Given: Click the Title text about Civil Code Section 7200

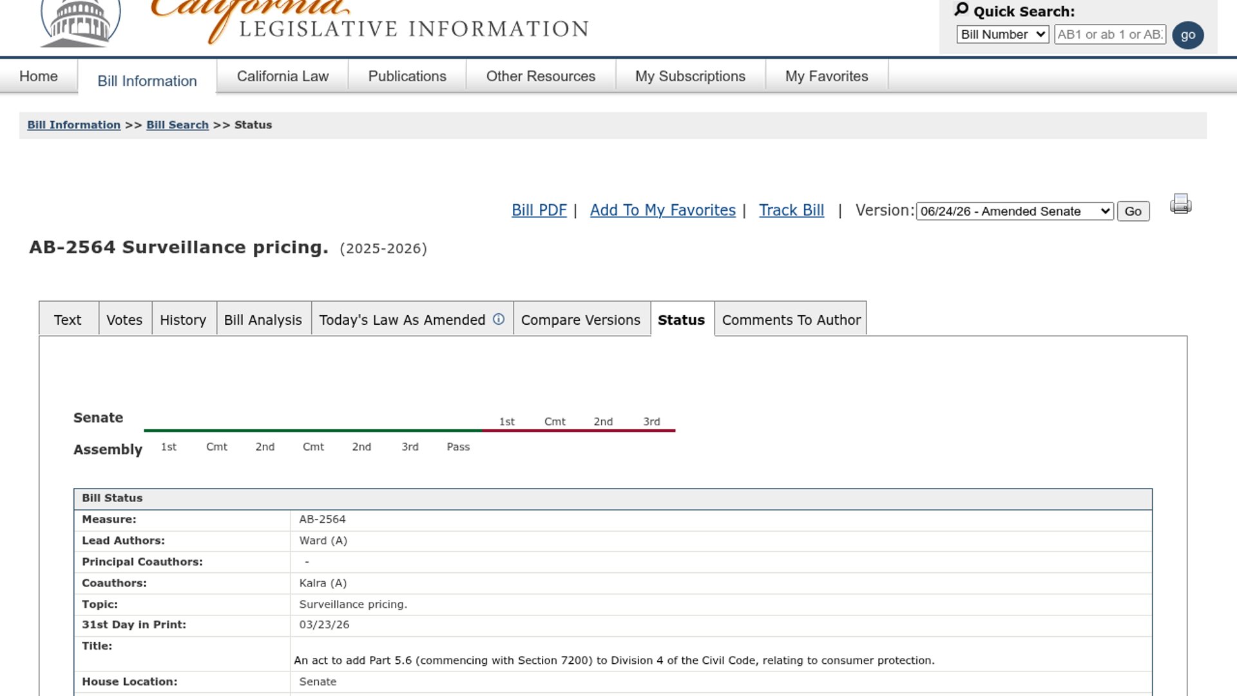Looking at the screenshot, I should (614, 661).
